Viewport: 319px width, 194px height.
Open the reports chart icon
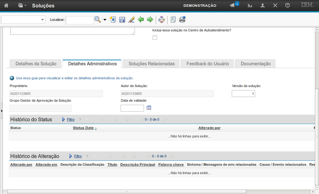[250, 6]
